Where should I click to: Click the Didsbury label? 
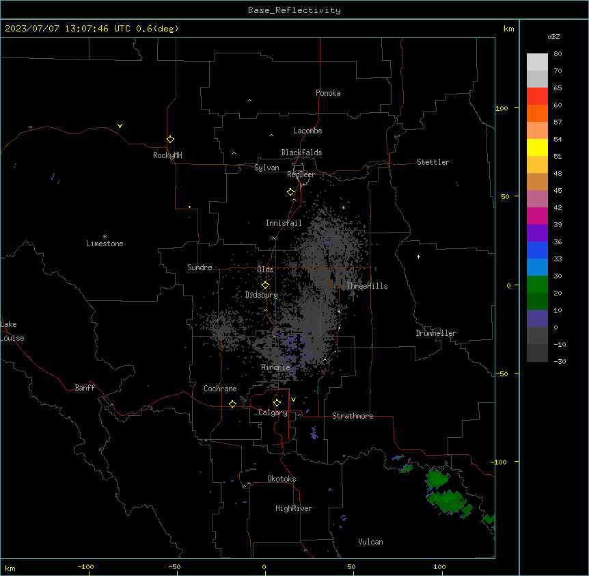tap(261, 295)
